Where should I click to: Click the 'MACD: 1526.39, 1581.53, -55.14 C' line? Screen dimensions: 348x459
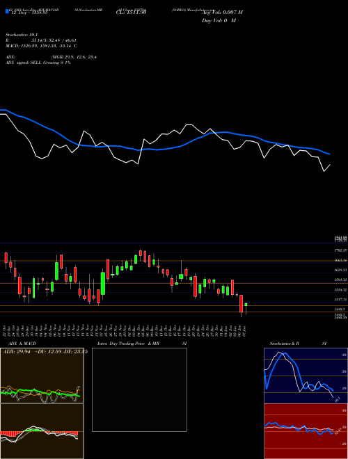coord(42,46)
